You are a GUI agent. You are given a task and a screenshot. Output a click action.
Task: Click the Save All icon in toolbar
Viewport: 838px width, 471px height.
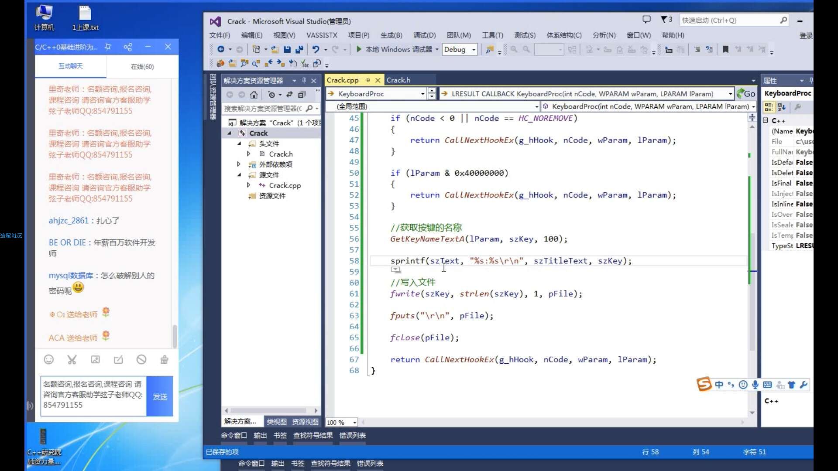coord(299,49)
